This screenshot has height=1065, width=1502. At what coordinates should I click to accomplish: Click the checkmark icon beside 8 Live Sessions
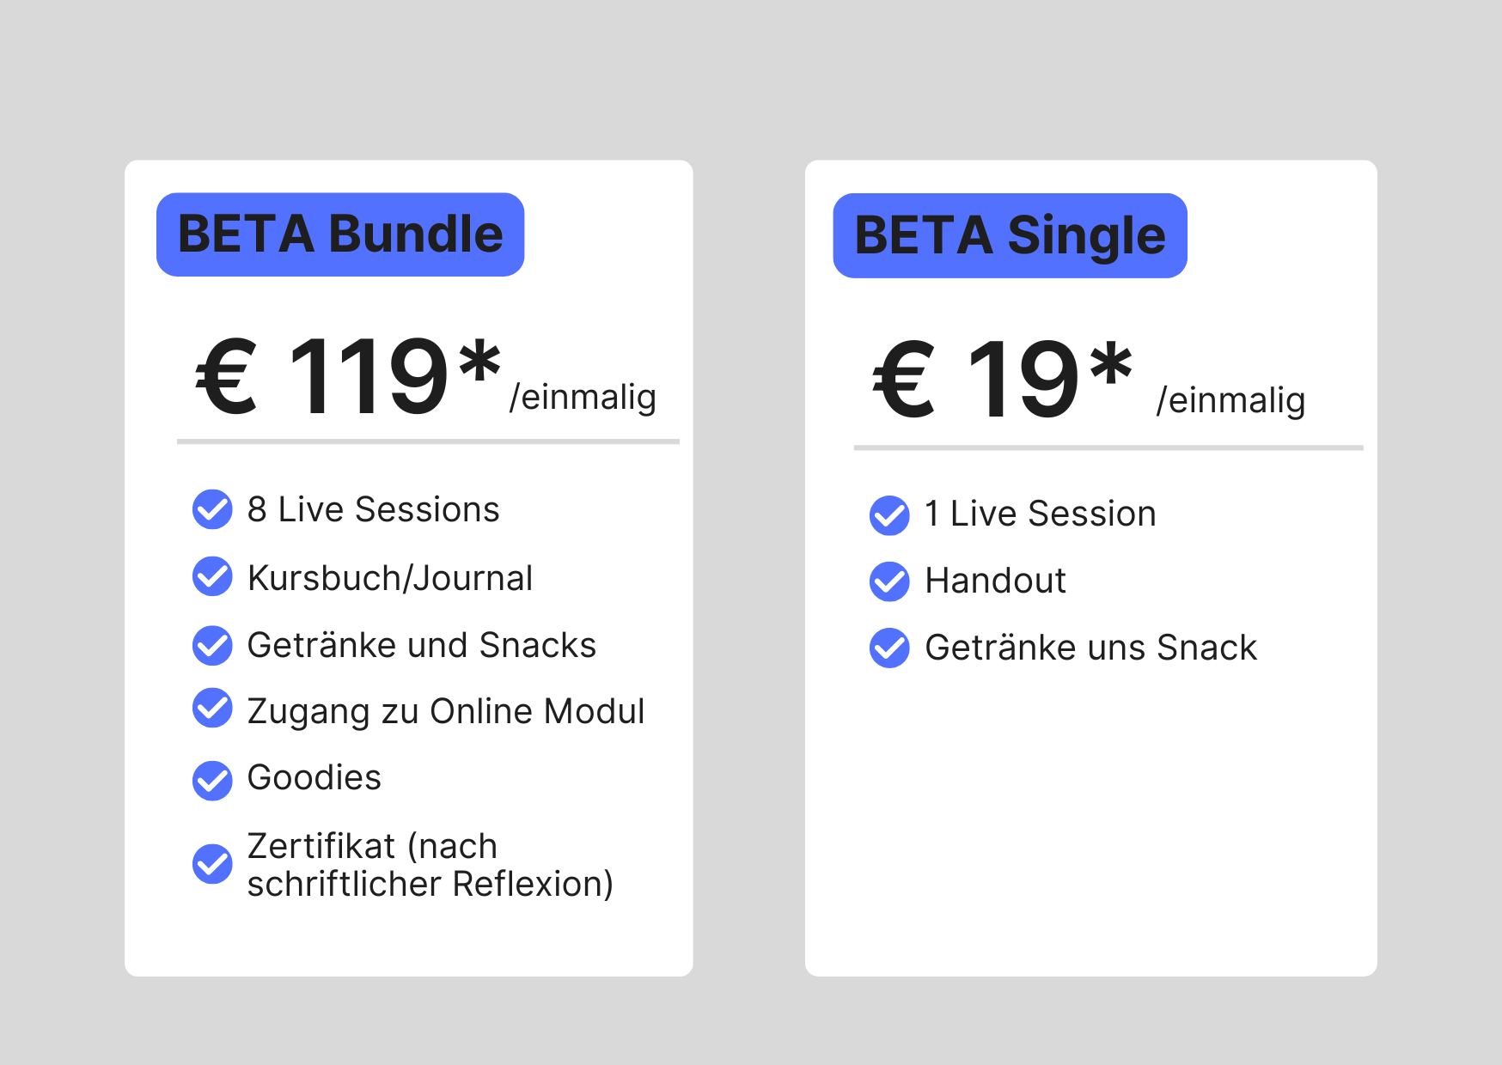[x=212, y=509]
